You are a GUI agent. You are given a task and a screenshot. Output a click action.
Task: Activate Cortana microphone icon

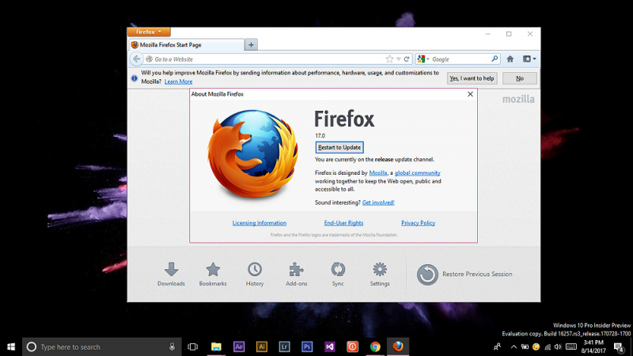click(x=172, y=347)
